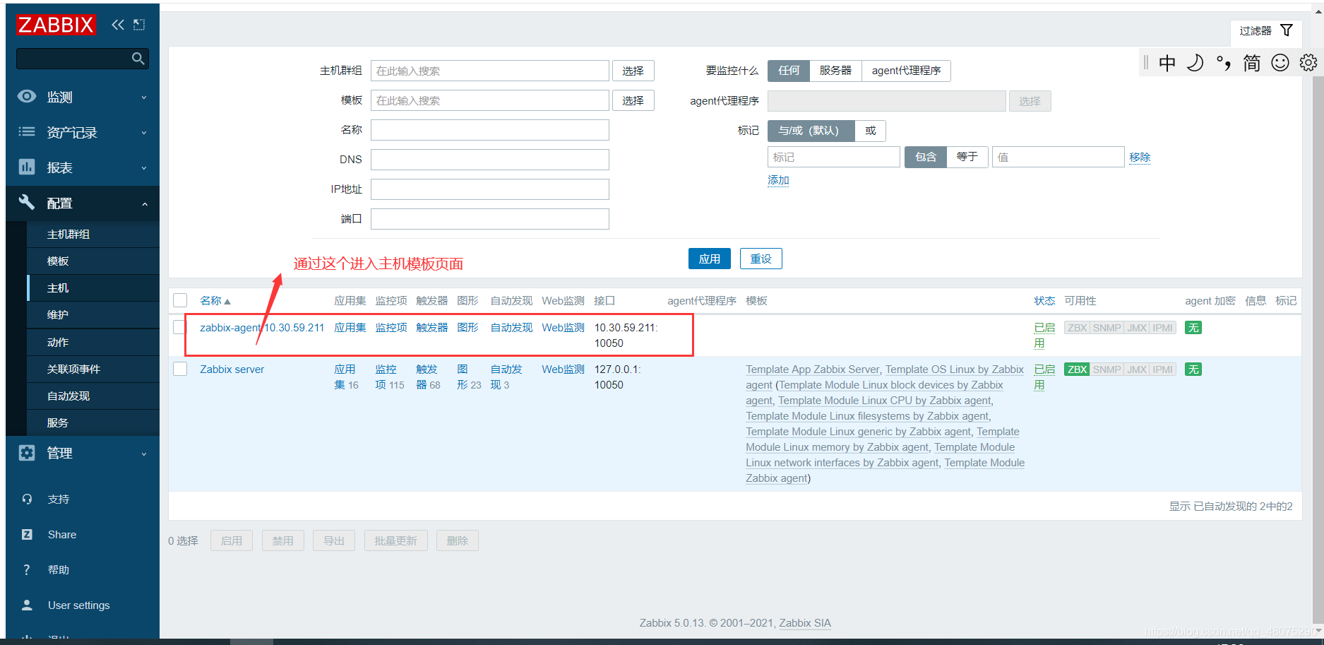
Task: Expand the 监测 menu section
Action: coord(83,97)
